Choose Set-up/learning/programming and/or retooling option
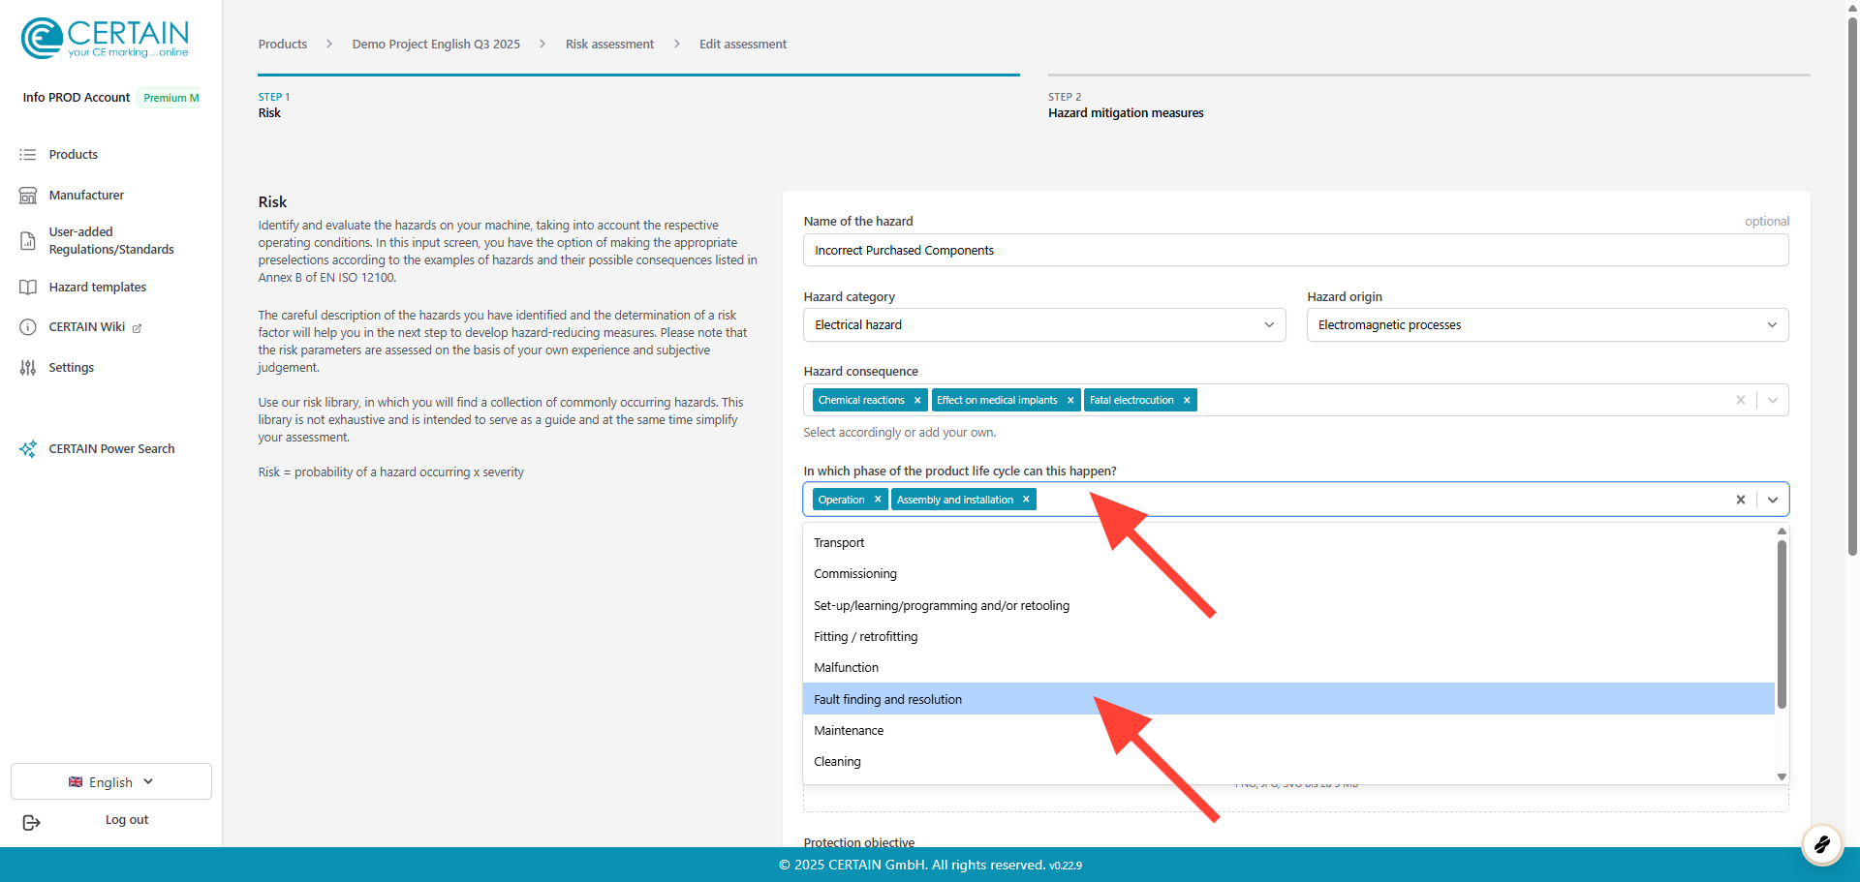1860x882 pixels. point(1288,606)
